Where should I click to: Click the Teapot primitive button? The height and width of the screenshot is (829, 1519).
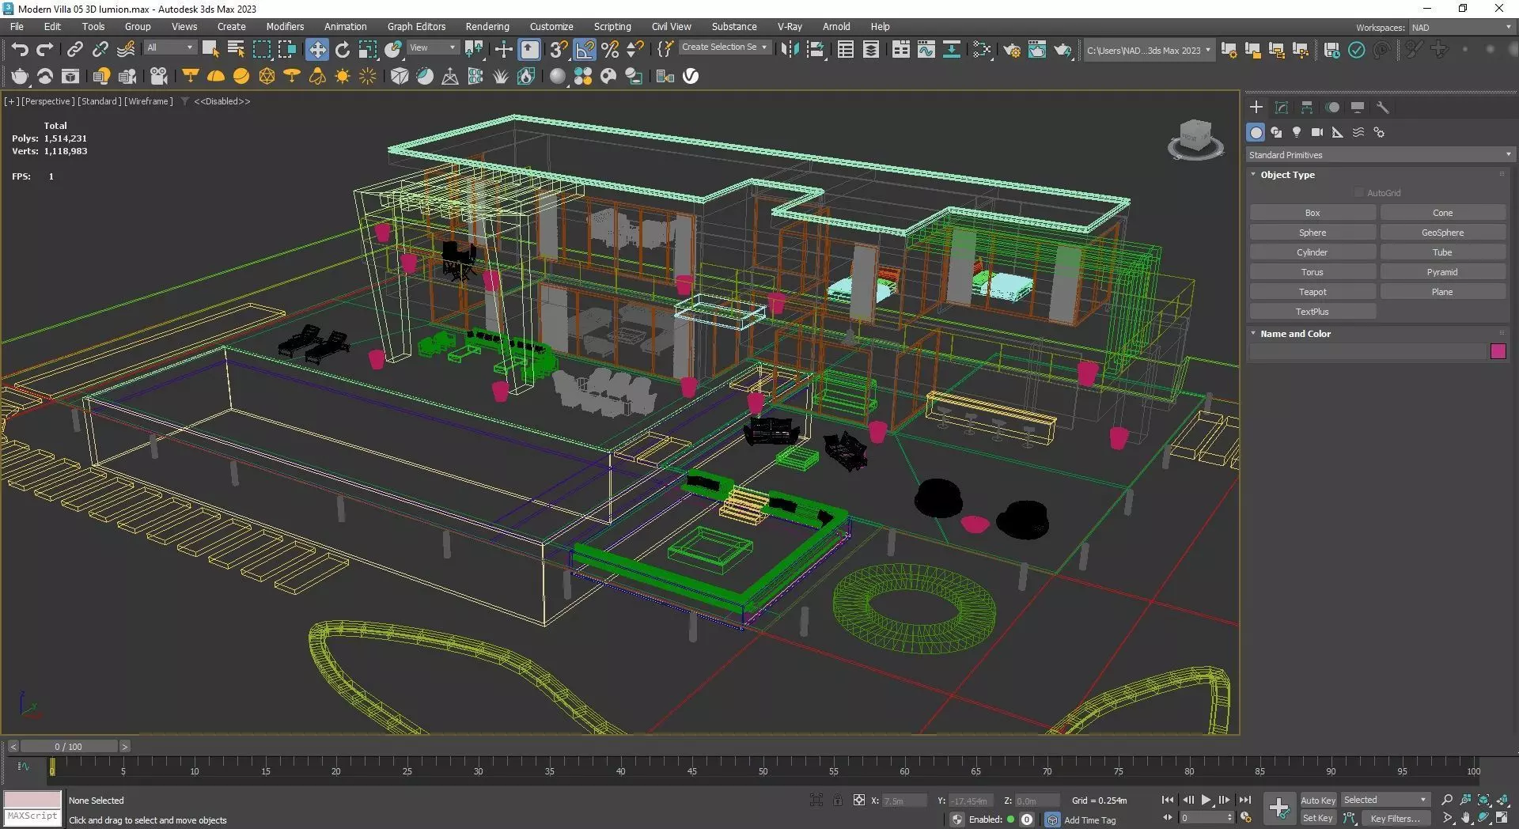pyautogui.click(x=1313, y=292)
